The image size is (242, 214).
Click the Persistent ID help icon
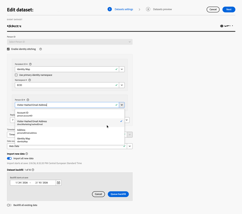[30, 64]
